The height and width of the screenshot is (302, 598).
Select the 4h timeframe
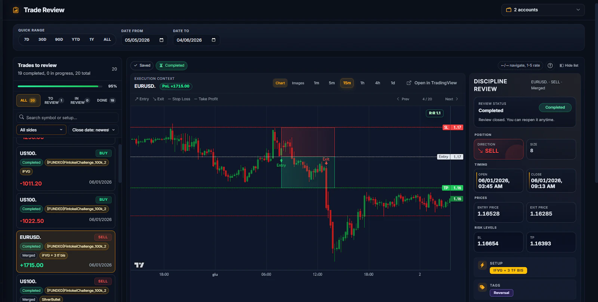[377, 83]
